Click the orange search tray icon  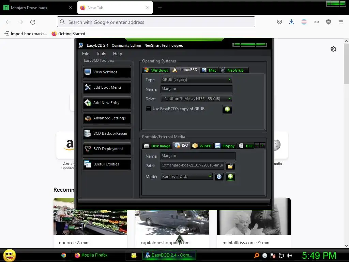coord(257,256)
